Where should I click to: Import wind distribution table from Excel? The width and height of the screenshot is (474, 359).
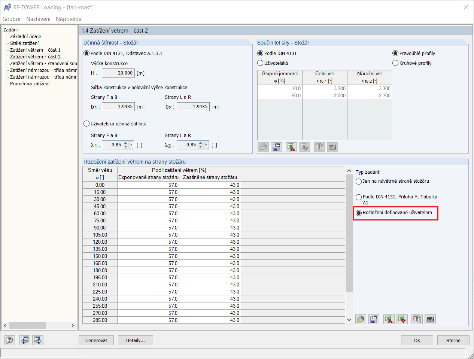402,319
